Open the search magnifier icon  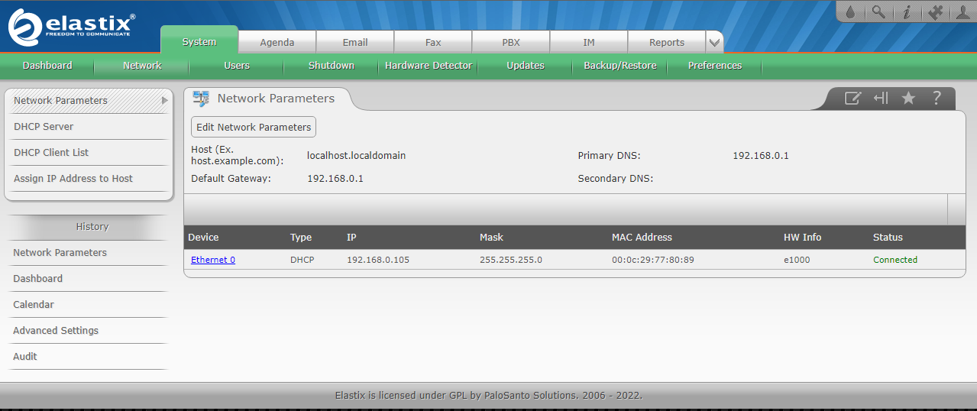879,11
